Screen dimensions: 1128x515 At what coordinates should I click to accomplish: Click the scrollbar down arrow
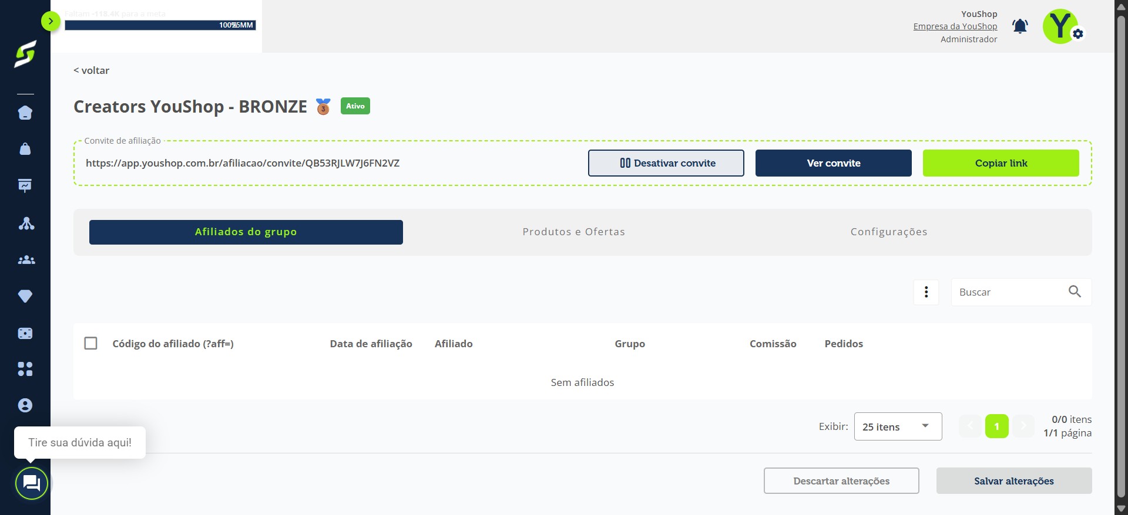(1122, 509)
